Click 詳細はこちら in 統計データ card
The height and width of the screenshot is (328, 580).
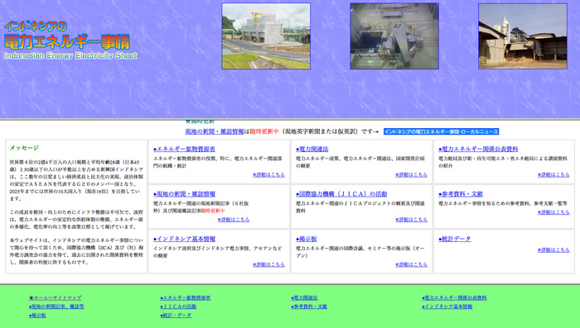(x=553, y=250)
